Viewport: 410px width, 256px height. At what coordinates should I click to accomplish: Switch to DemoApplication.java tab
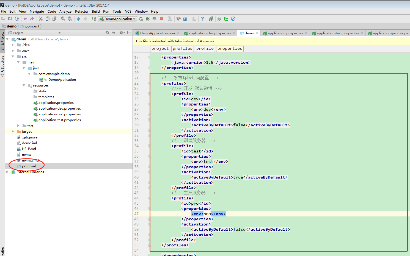point(157,33)
